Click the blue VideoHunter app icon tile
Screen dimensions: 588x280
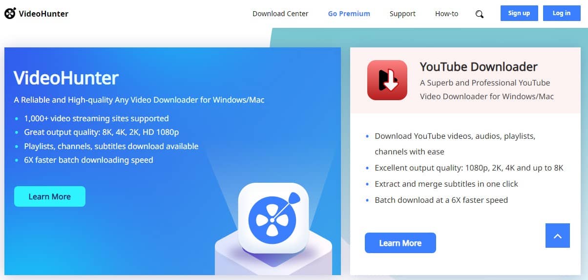tap(273, 218)
